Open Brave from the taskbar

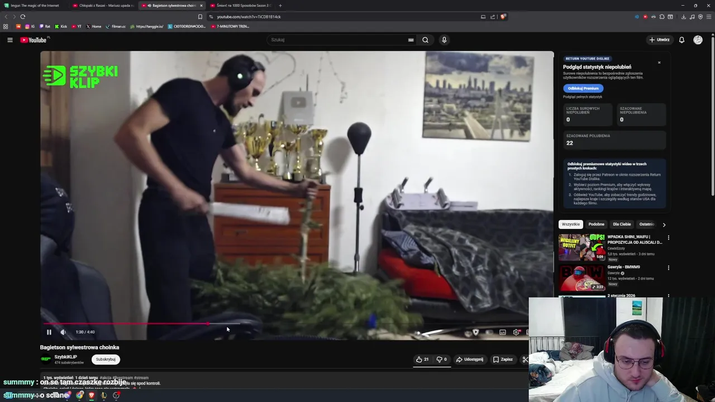[x=92, y=395]
